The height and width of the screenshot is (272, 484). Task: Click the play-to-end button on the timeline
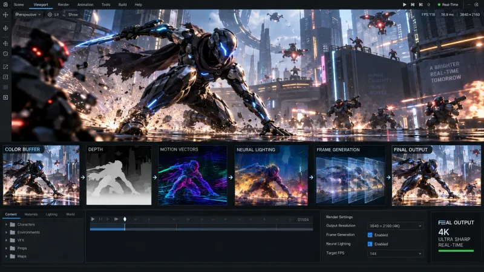click(116, 219)
